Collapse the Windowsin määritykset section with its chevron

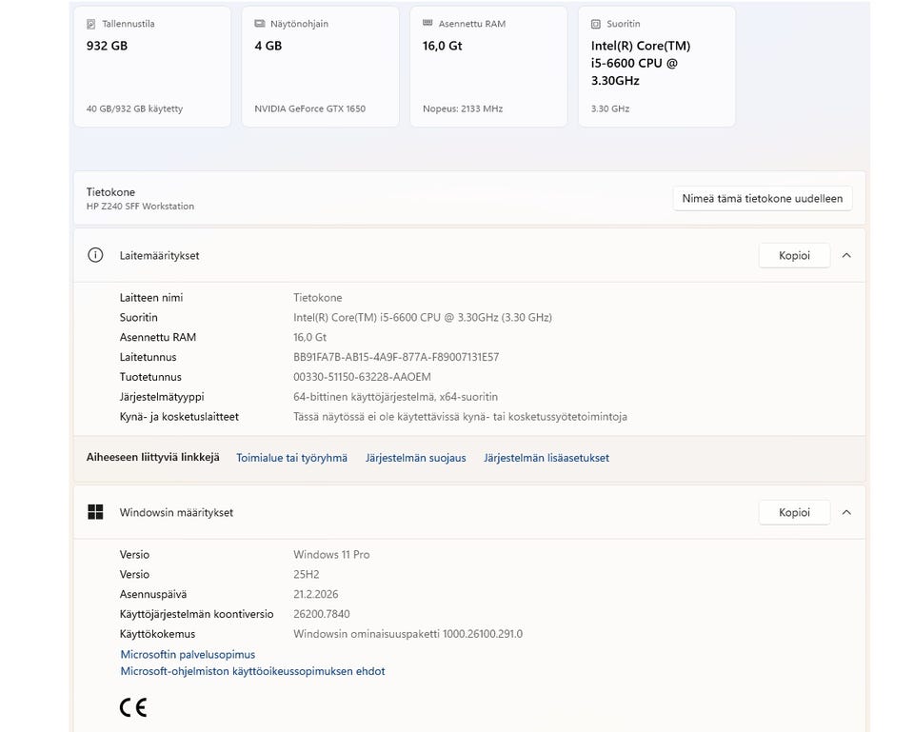point(846,512)
